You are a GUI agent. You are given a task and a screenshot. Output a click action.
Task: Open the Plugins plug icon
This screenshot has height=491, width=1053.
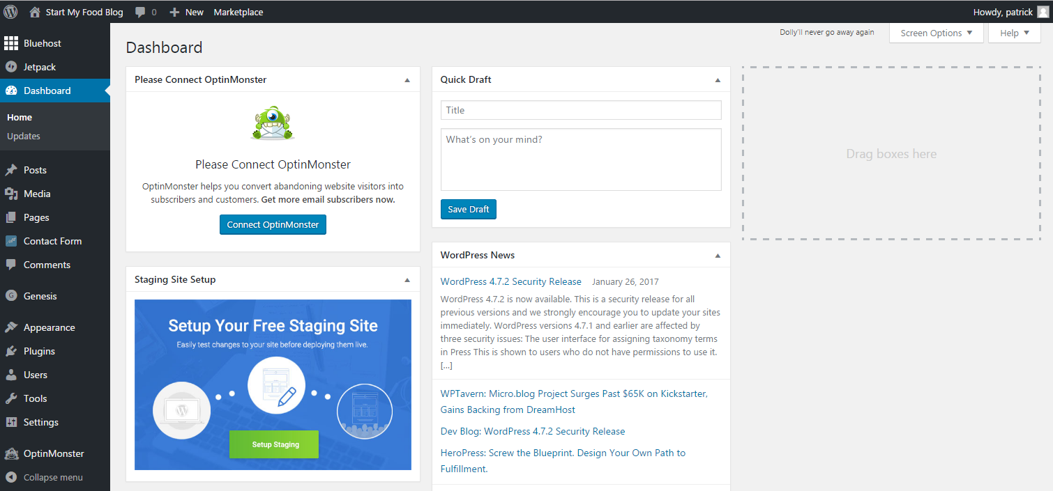click(11, 351)
